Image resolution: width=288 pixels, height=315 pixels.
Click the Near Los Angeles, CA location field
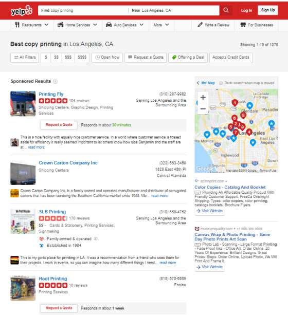tap(174, 10)
